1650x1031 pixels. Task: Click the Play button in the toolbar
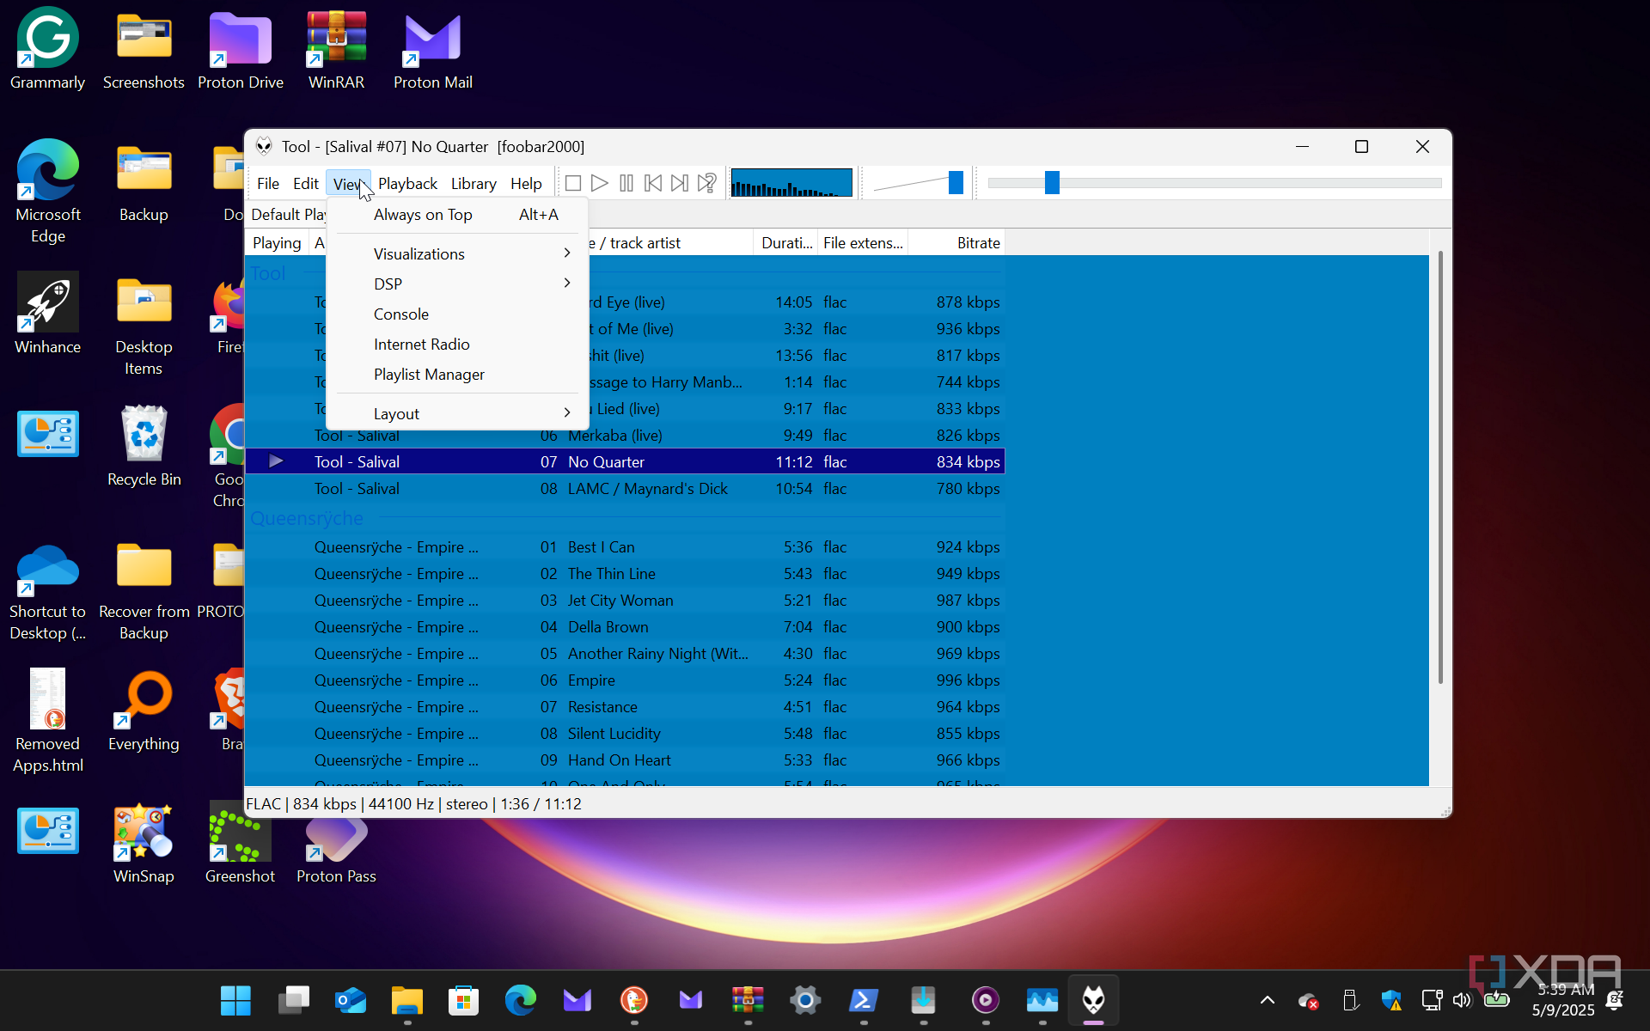coord(600,183)
